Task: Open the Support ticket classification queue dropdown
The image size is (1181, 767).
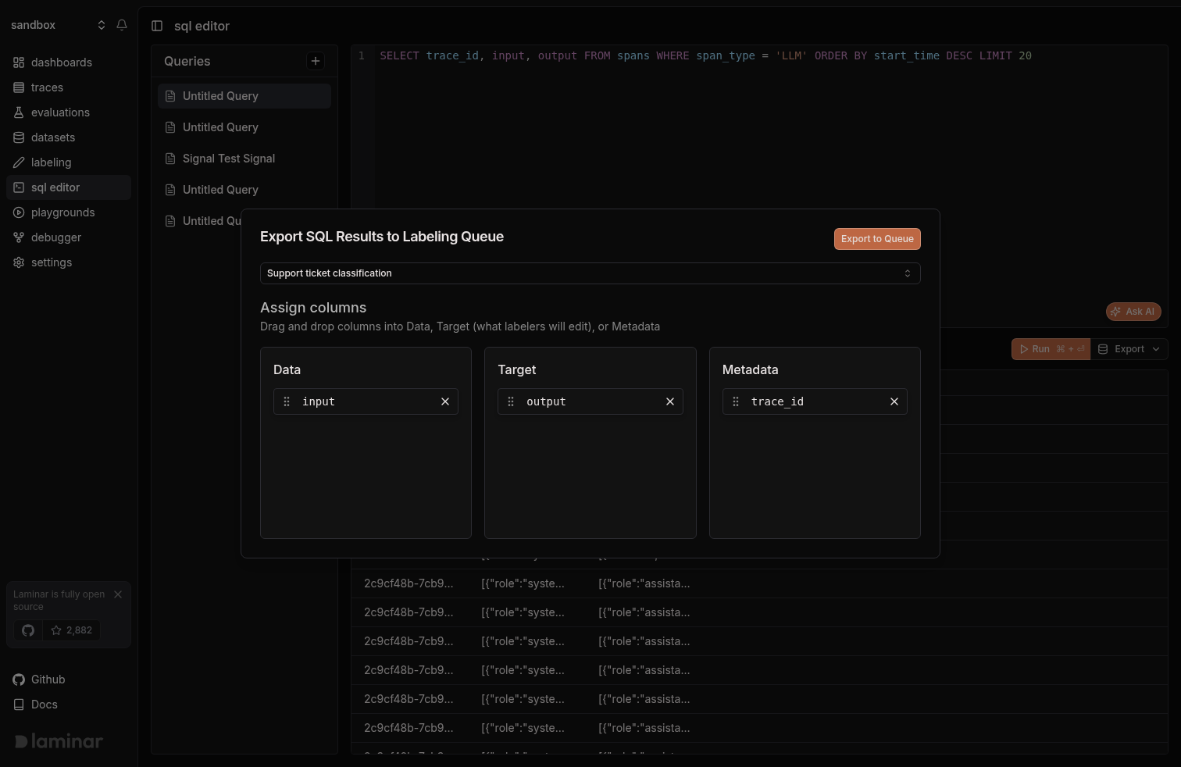Action: [590, 273]
